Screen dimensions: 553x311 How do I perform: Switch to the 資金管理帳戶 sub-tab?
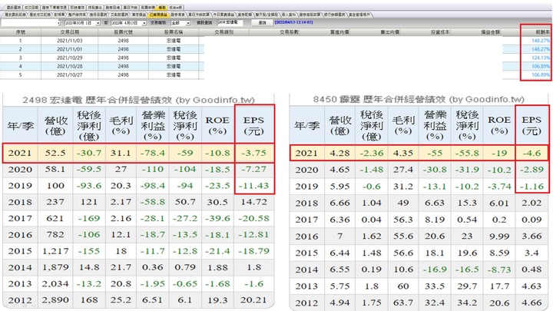click(359, 15)
